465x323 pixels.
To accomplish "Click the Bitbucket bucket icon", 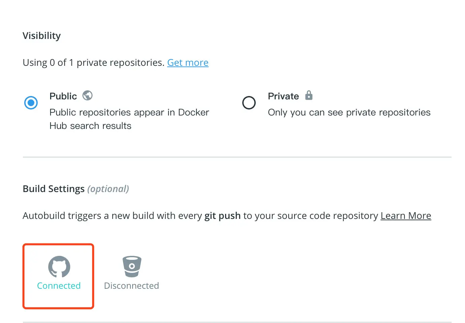I will tap(132, 267).
